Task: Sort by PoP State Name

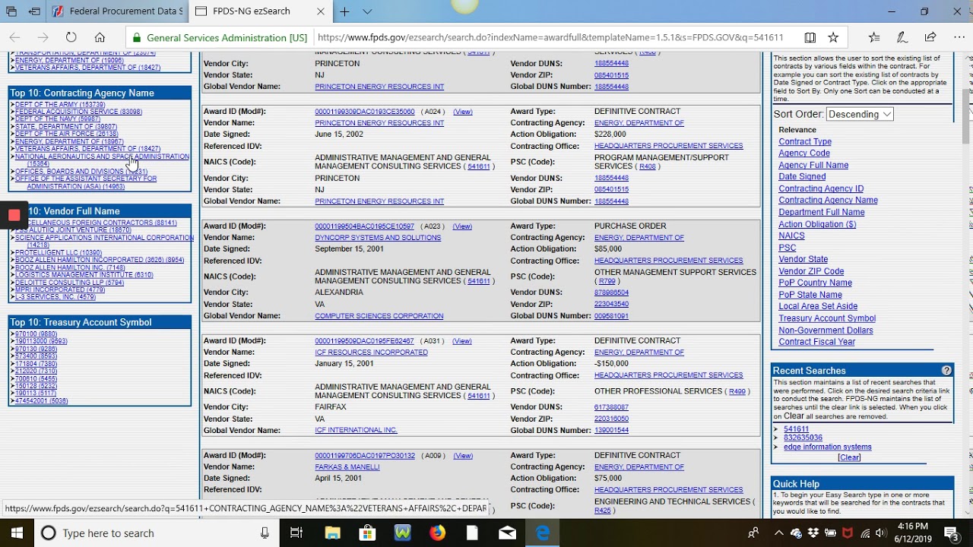Action: [810, 295]
